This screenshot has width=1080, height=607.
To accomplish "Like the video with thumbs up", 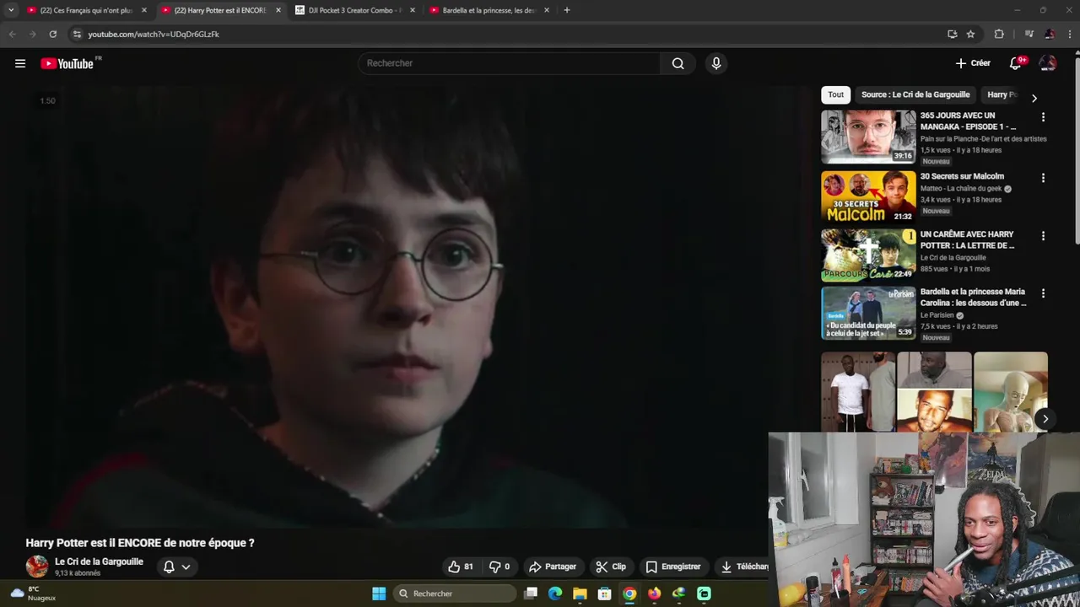I will [x=461, y=567].
